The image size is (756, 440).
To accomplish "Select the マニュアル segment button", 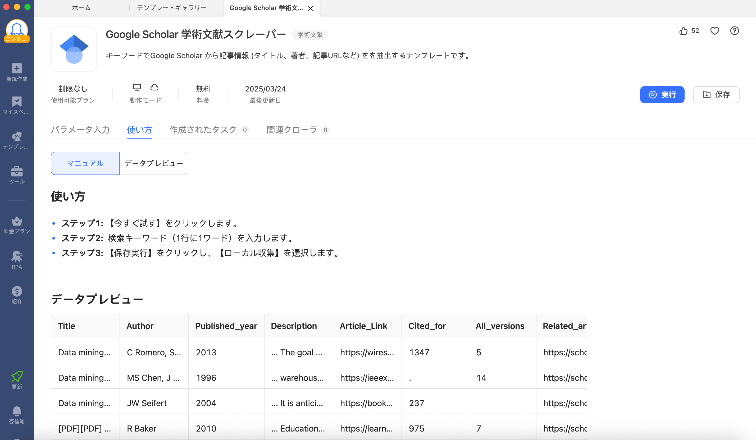I will coord(85,163).
